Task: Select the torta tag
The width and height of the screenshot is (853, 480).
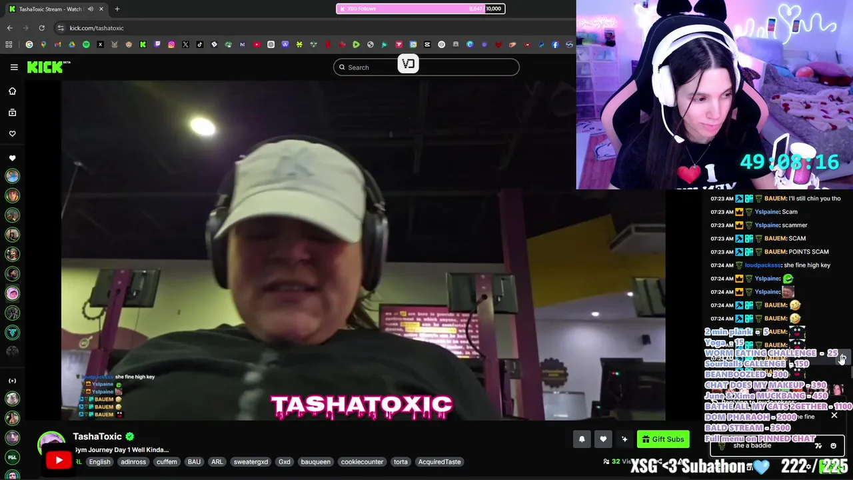Action: tap(401, 461)
